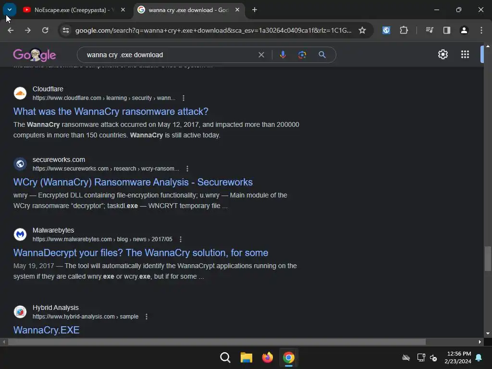Click the cloudflare.com breadcrumb URL
Image resolution: width=492 pixels, height=369 pixels.
coord(104,98)
